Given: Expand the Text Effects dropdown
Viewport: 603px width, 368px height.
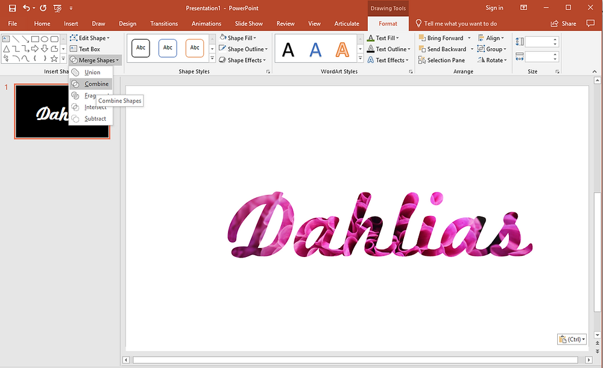Looking at the screenshot, I should (388, 60).
